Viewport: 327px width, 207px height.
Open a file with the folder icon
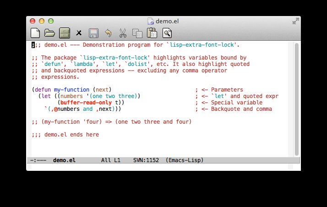tap(49, 33)
